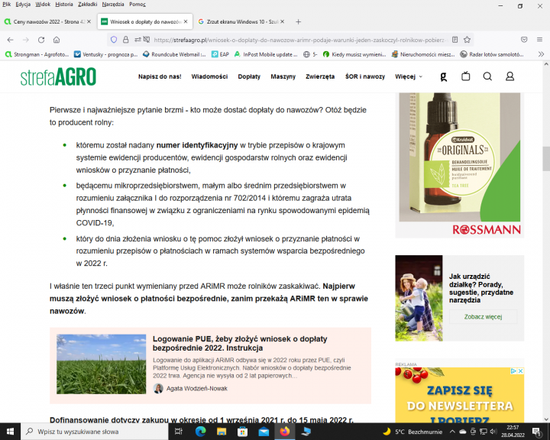Open Logowanie PUE article headline
The image size is (550, 440).
(x=240, y=343)
